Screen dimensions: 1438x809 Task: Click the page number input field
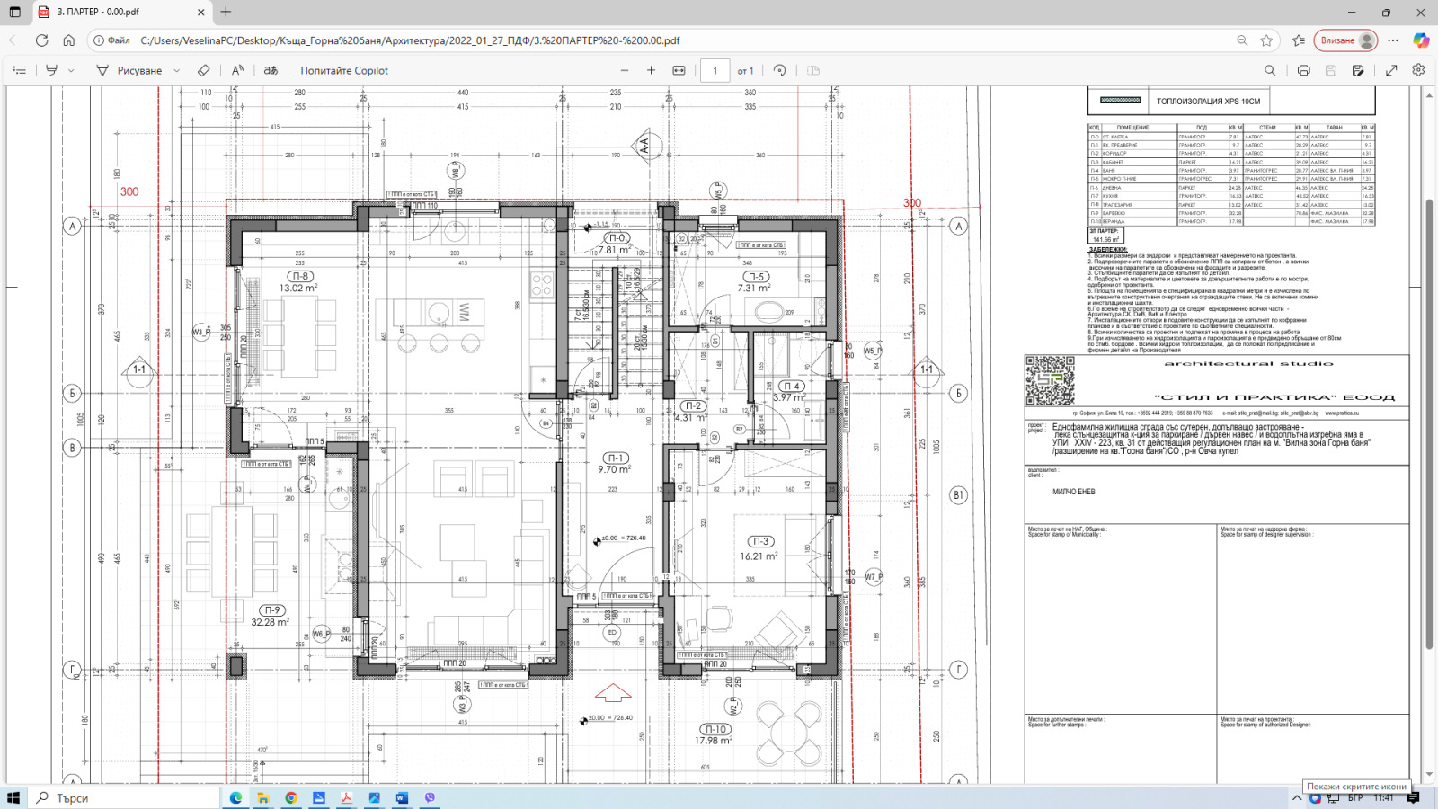click(715, 70)
